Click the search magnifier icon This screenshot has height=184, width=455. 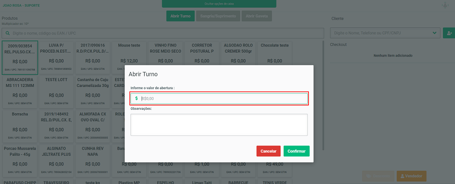click(x=7, y=33)
